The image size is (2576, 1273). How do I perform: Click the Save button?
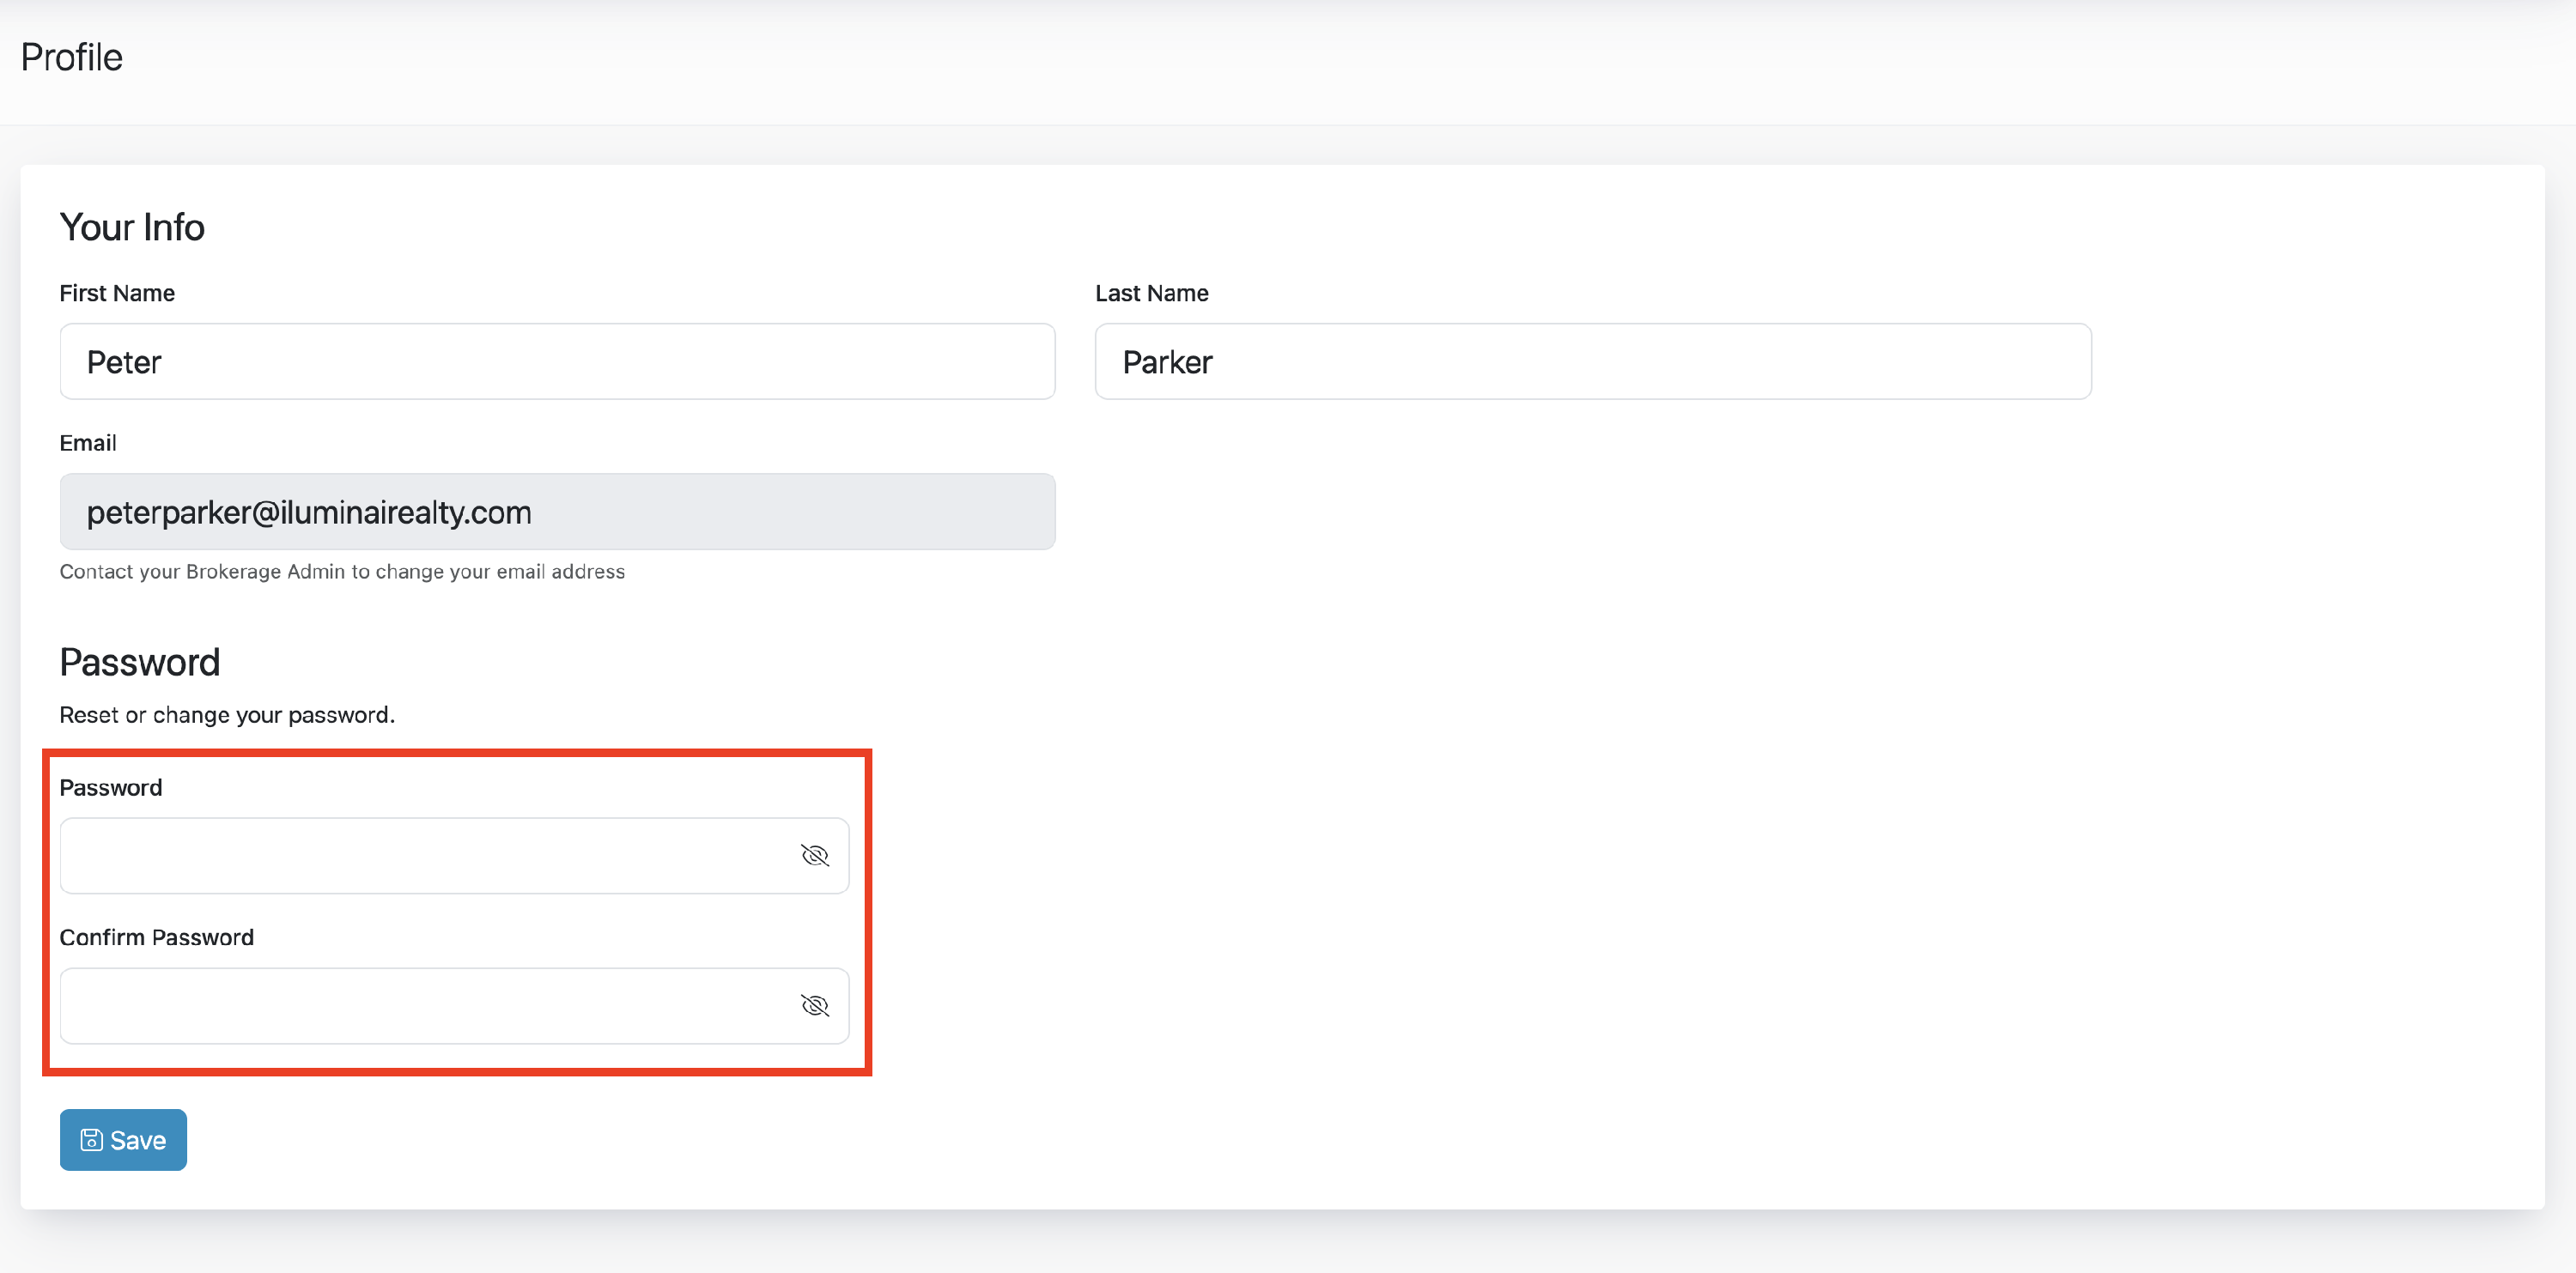click(123, 1140)
